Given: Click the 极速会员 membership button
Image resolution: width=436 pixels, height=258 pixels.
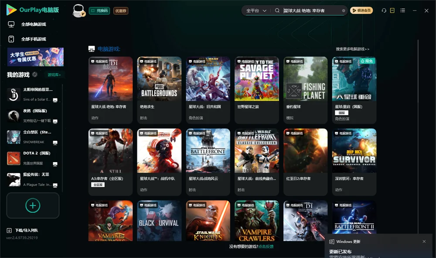Looking at the screenshot, I should (x=361, y=10).
